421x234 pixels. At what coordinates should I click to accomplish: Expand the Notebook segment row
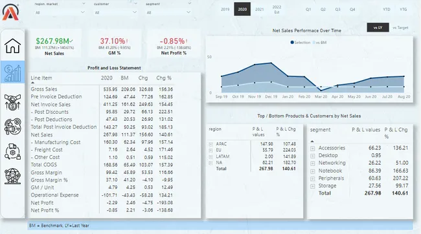pyautogui.click(x=313, y=171)
